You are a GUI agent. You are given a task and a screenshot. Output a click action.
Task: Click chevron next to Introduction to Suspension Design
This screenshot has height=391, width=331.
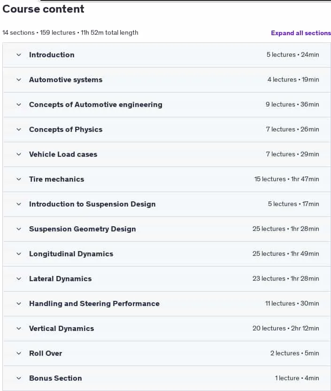pyautogui.click(x=19, y=204)
